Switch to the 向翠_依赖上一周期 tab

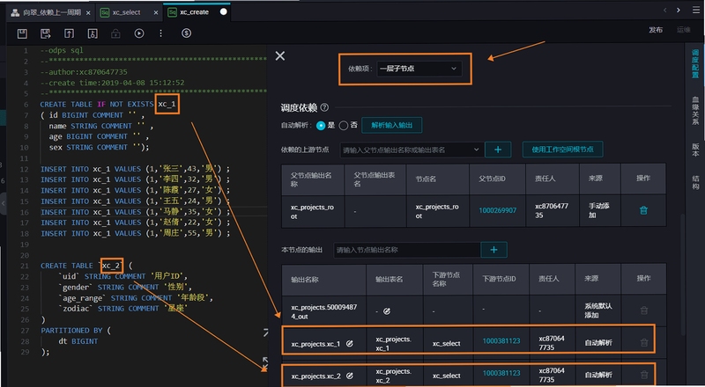[x=52, y=12]
